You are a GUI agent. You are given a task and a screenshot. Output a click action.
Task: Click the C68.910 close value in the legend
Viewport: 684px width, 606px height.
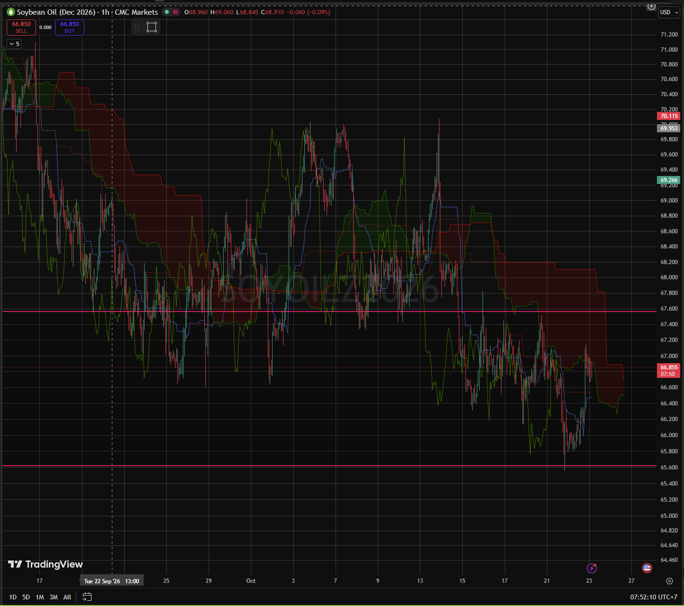coord(273,12)
